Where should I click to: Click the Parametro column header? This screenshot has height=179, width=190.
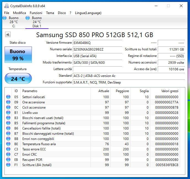[x=55, y=91]
